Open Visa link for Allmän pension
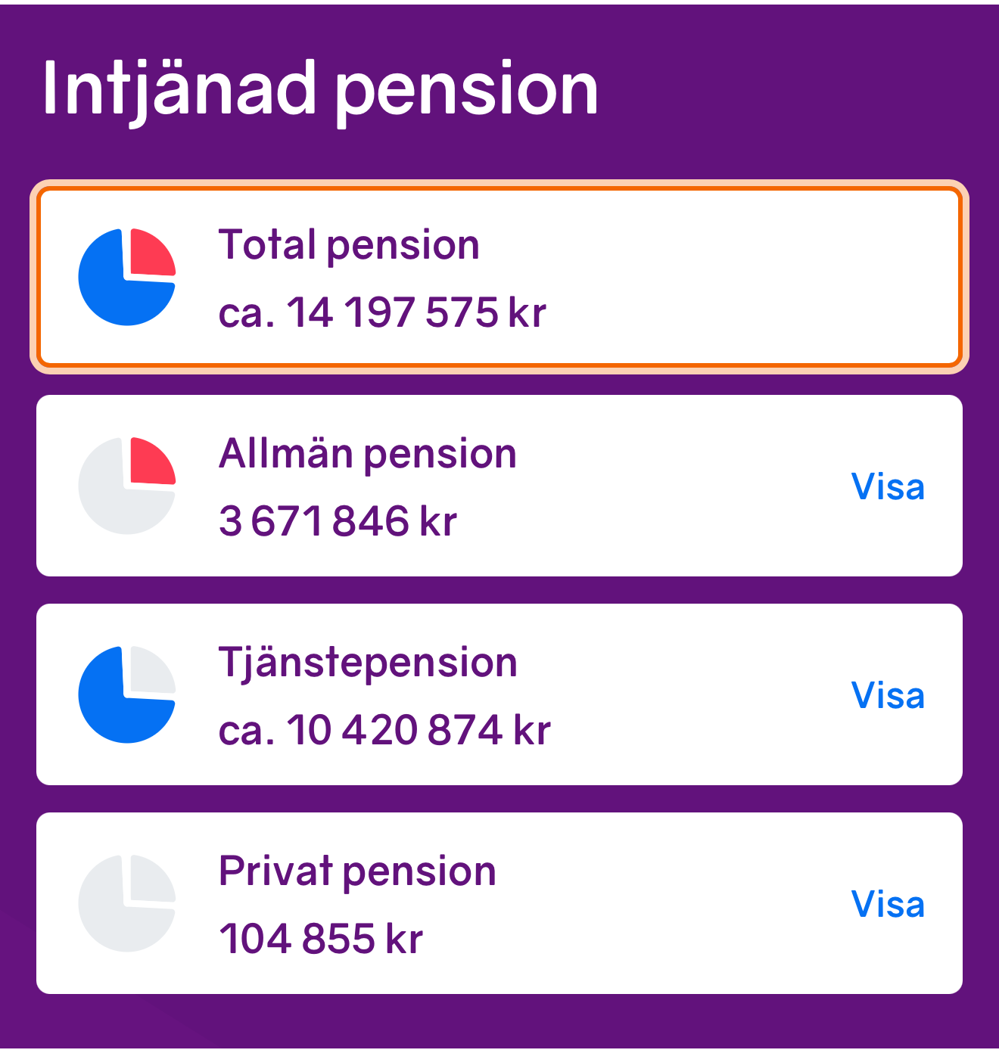 [x=887, y=487]
